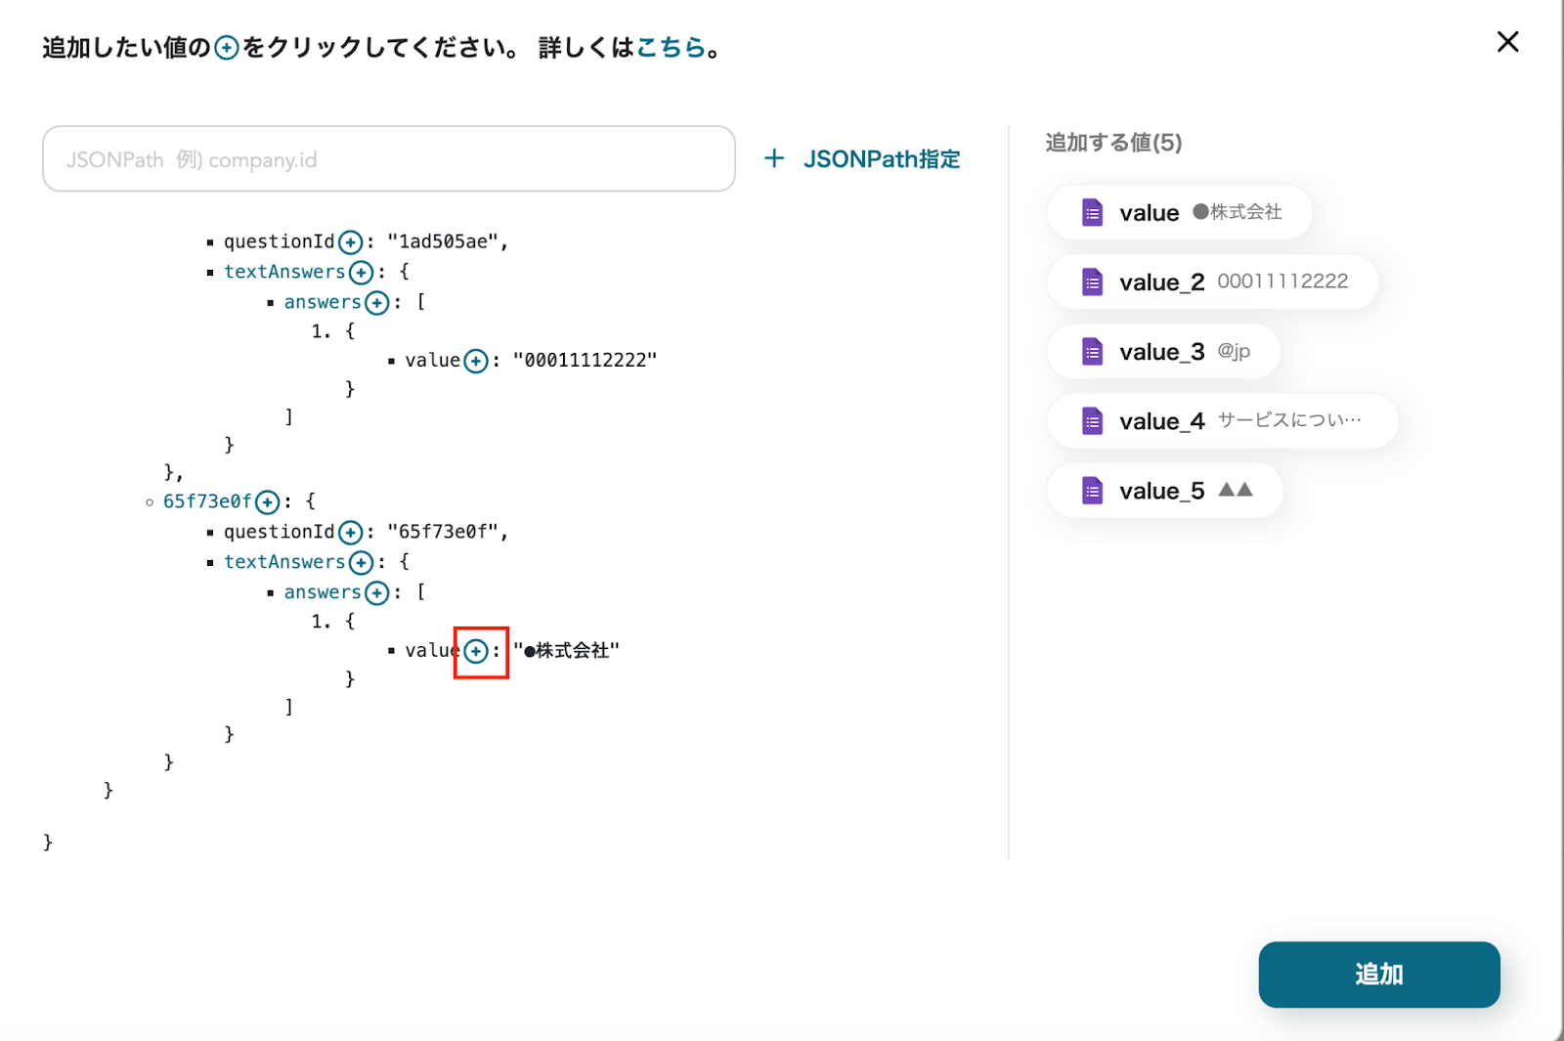Viewport: 1564px width, 1041px height.
Task: Click plus icon beside first textAnswers key
Action: (x=361, y=273)
